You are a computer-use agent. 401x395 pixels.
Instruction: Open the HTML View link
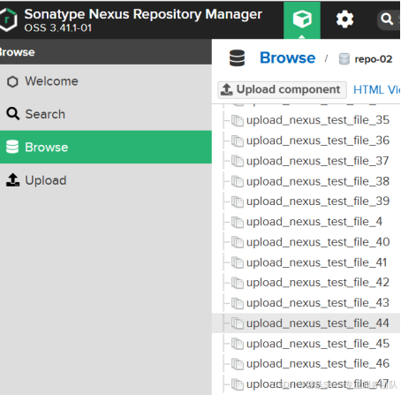click(x=377, y=90)
